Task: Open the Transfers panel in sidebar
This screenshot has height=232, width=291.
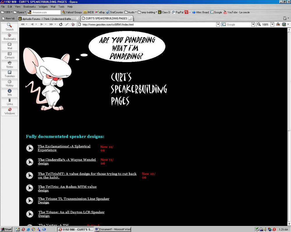Action: (10, 74)
